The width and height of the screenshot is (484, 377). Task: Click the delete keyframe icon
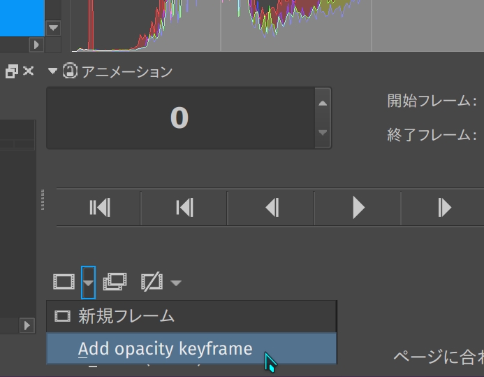(x=152, y=281)
